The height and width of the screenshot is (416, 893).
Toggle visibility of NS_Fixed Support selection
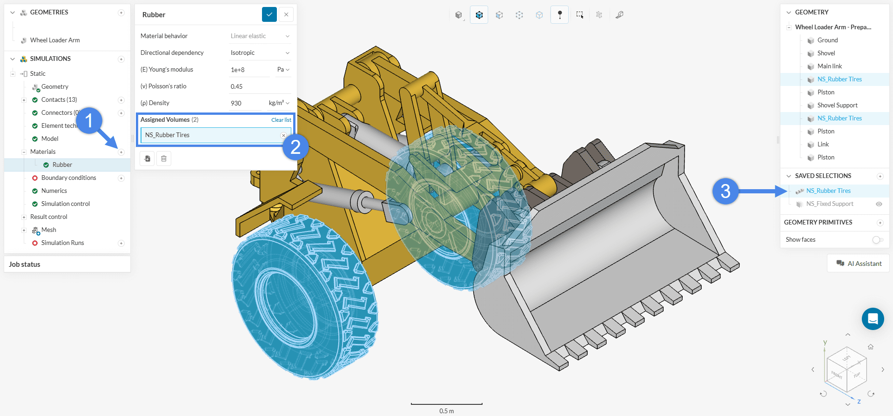(x=879, y=204)
